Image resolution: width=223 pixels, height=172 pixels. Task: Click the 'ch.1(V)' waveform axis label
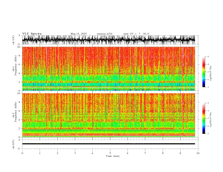pos(14,40)
